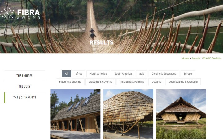Open The Figures sidebar item
223x140 pixels.
click(x=24, y=76)
